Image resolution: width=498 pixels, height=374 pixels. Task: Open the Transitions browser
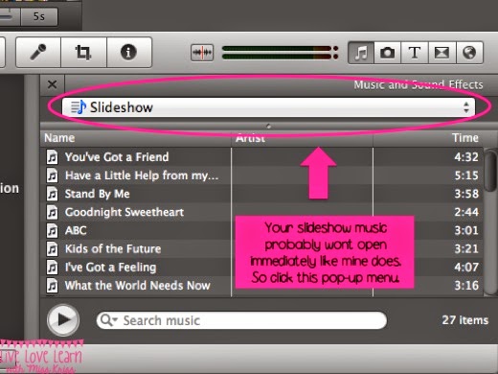[x=441, y=53]
